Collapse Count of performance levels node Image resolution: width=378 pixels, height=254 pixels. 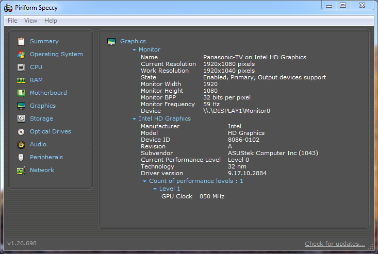pyautogui.click(x=145, y=181)
